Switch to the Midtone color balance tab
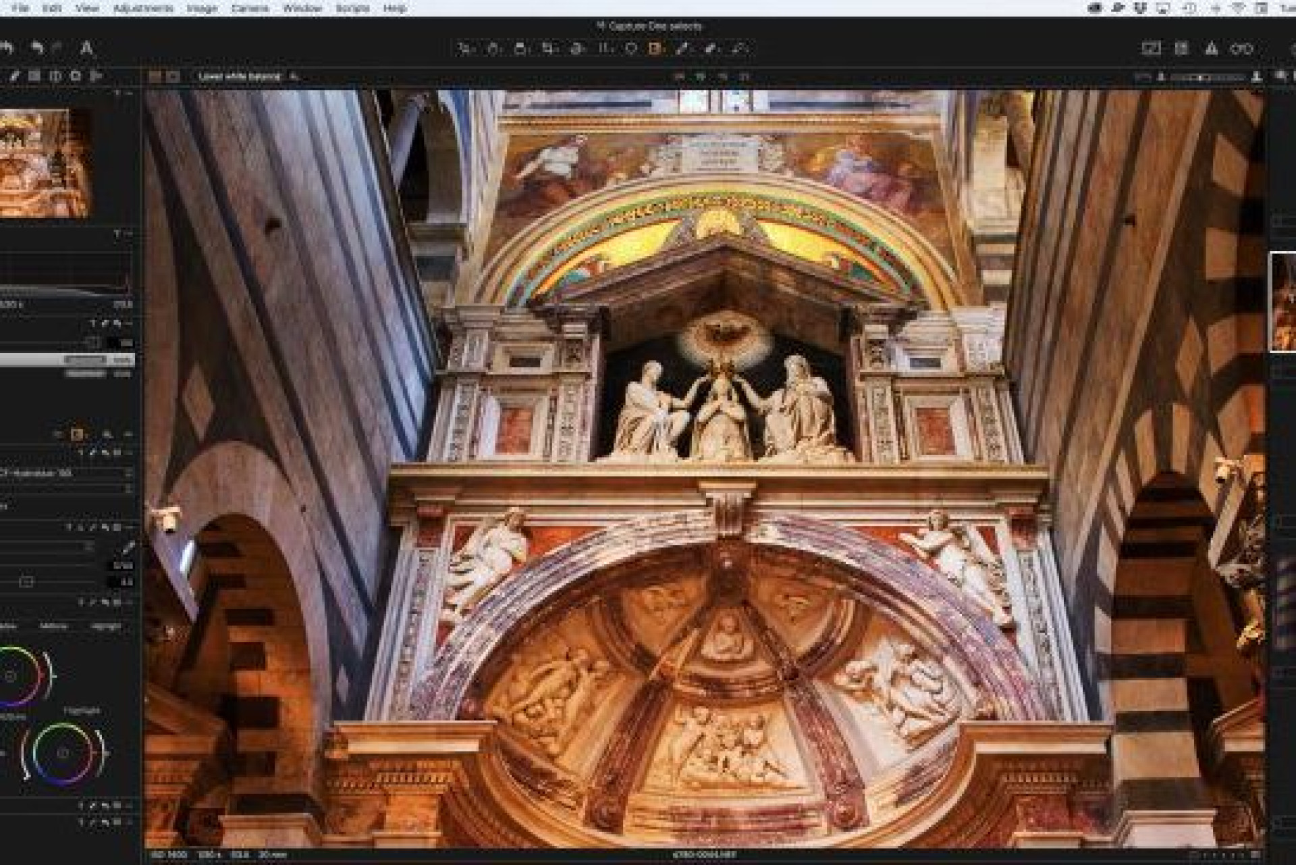Screen dimensions: 1296x865 tap(53, 626)
